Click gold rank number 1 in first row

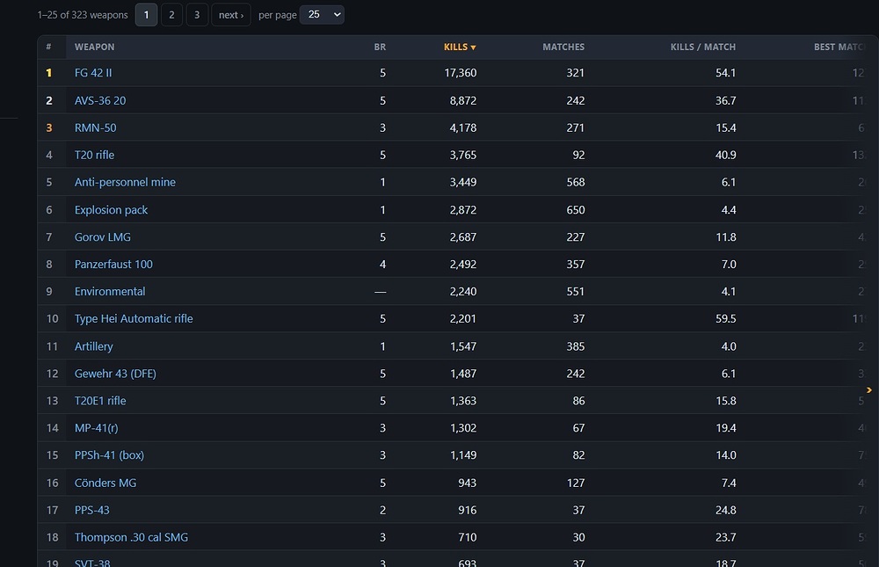coord(48,73)
